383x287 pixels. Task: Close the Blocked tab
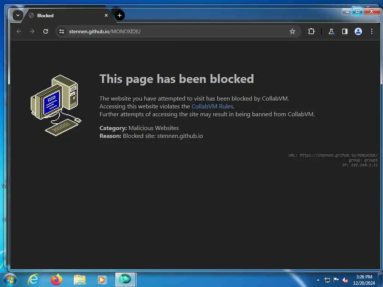coord(106,15)
